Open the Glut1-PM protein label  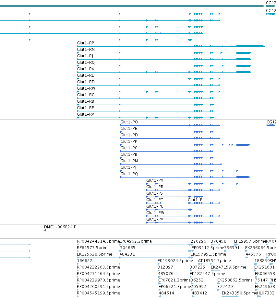(129, 161)
